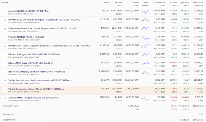Open Xtrackers MSCI Philippines UCITS ETF 1C
The height and width of the screenshot is (122, 206).
33,98
